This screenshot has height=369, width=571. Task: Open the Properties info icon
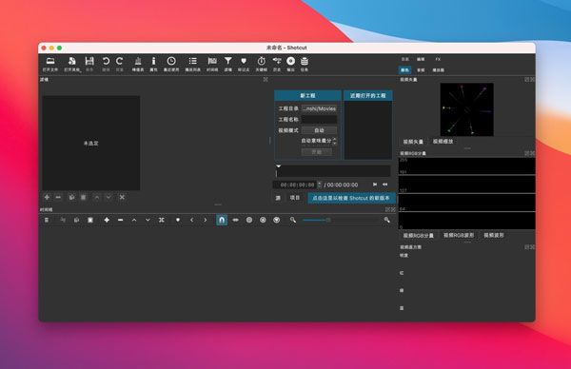153,64
